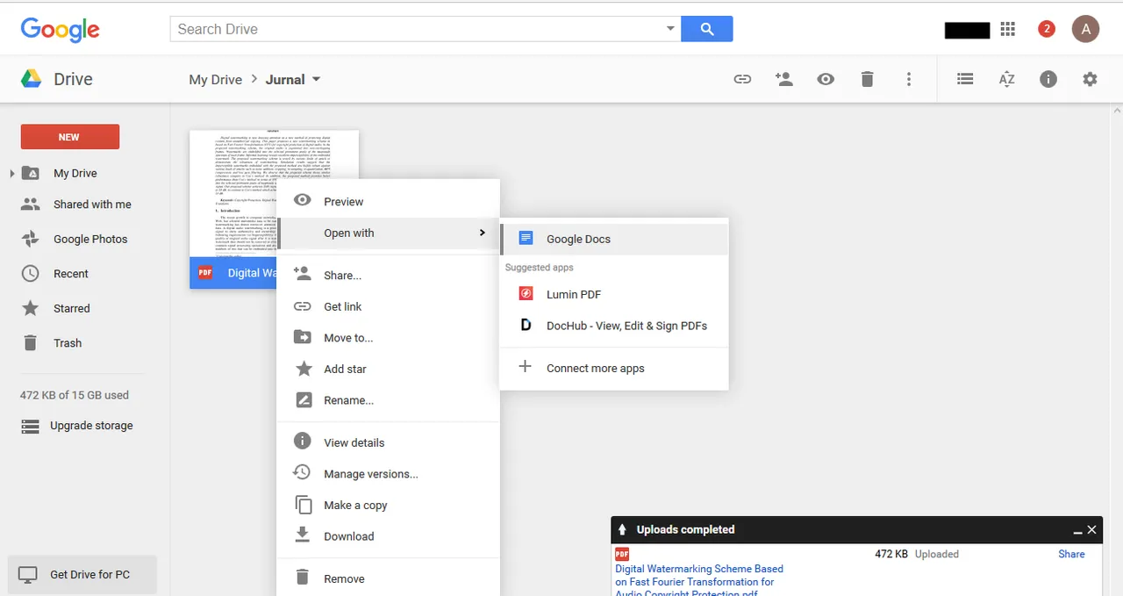
Task: Click Share link in uploads panel
Action: pos(1071,554)
